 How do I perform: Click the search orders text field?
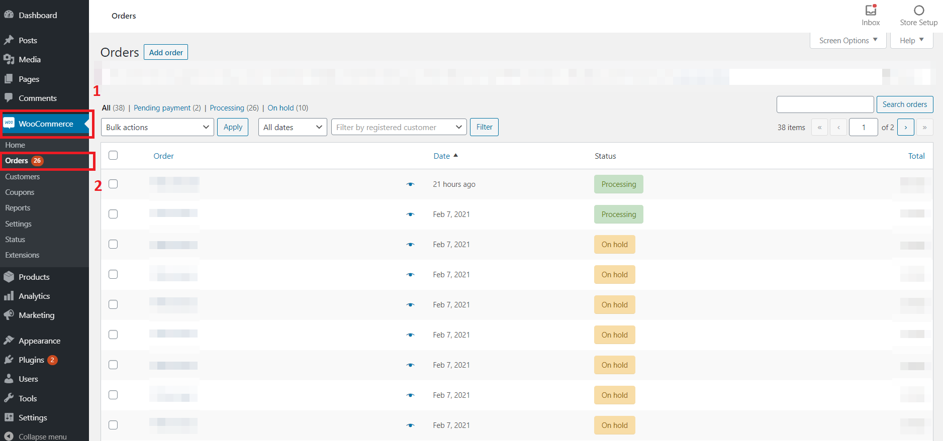[x=825, y=104]
